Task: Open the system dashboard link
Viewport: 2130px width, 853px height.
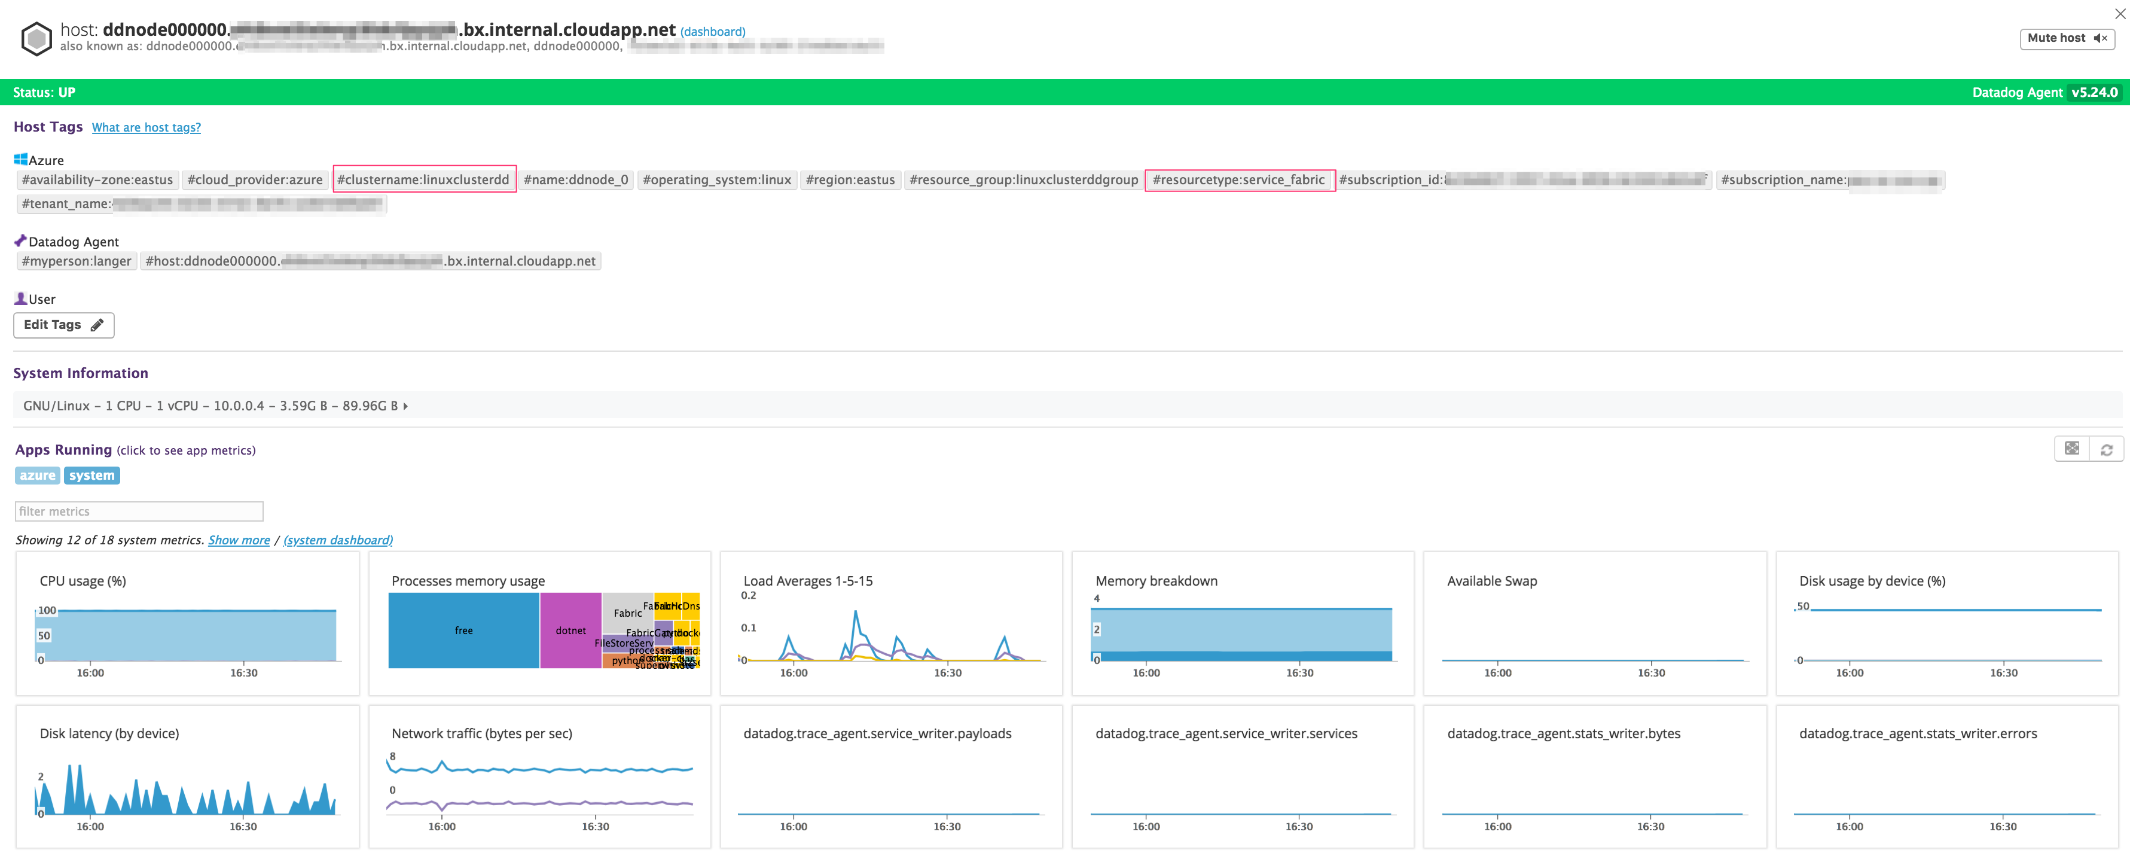Action: pyautogui.click(x=337, y=540)
